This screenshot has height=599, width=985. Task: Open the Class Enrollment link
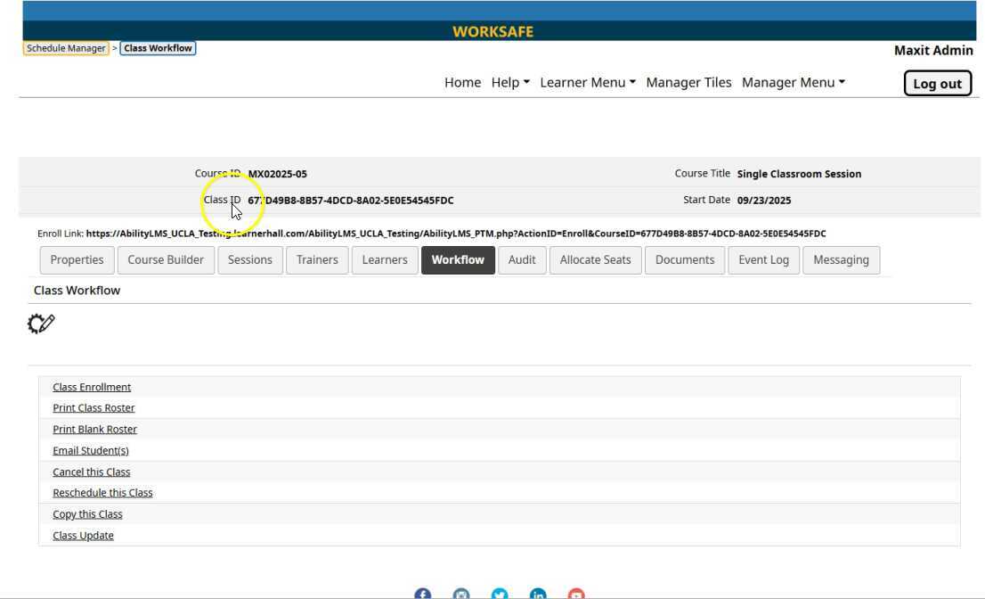(x=92, y=387)
